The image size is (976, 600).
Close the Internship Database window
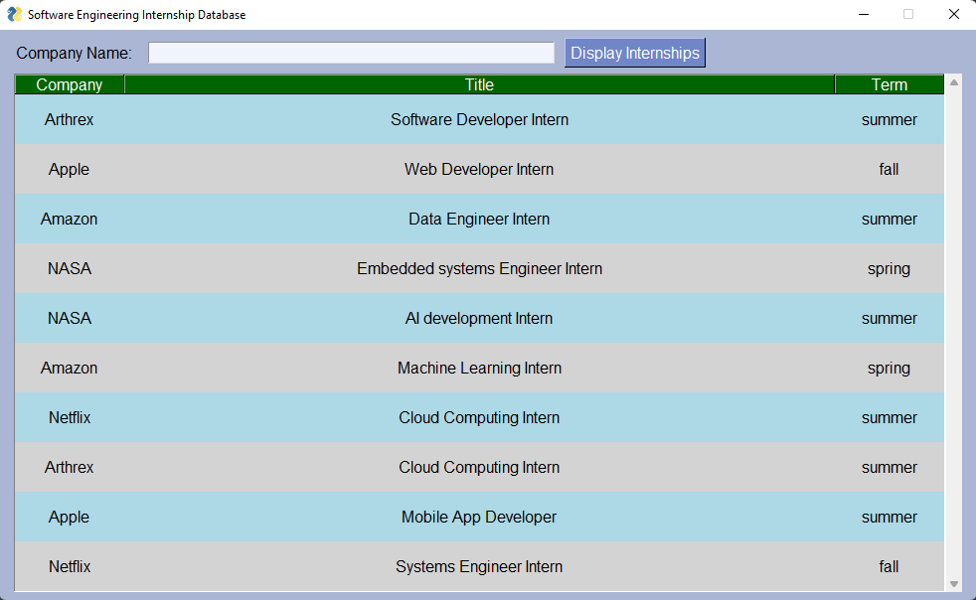(x=953, y=14)
